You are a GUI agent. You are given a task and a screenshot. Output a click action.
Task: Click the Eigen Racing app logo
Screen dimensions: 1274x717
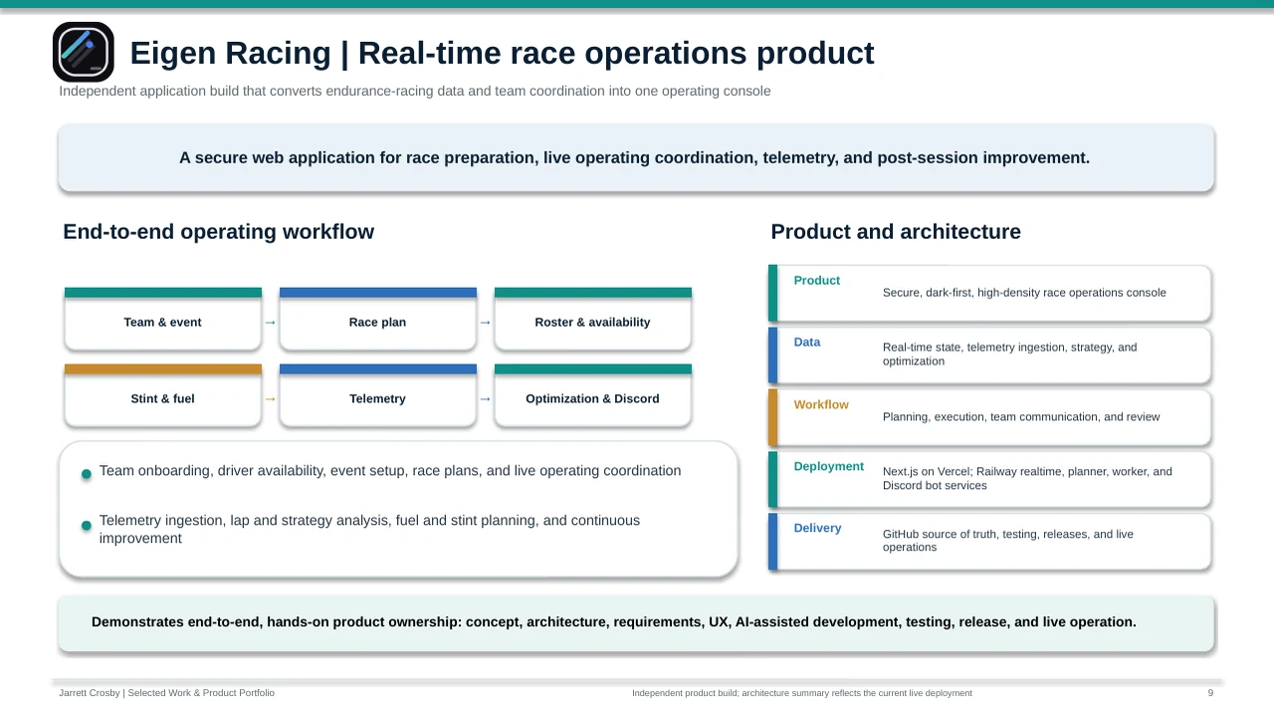click(84, 52)
